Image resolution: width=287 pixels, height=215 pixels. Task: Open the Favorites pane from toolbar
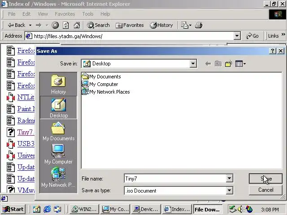pos(130,25)
